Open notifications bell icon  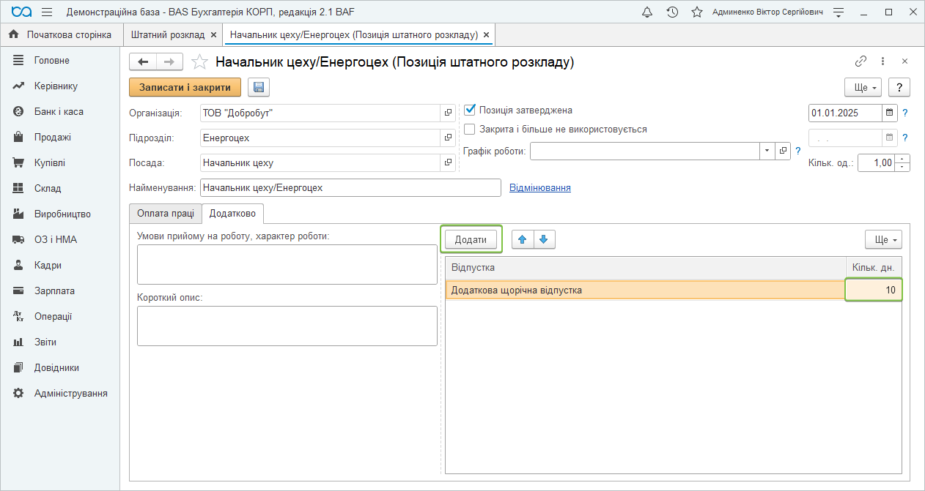click(x=647, y=12)
